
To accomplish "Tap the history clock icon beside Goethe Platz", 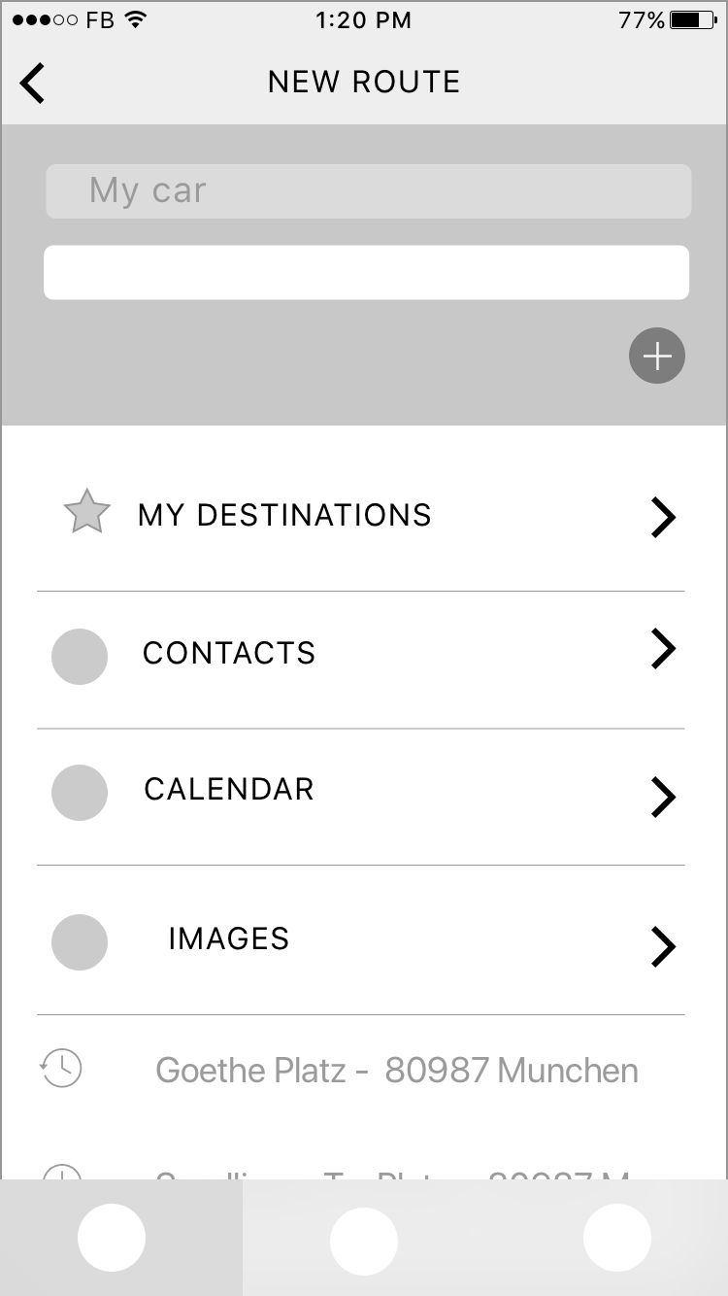I will 61,1068.
